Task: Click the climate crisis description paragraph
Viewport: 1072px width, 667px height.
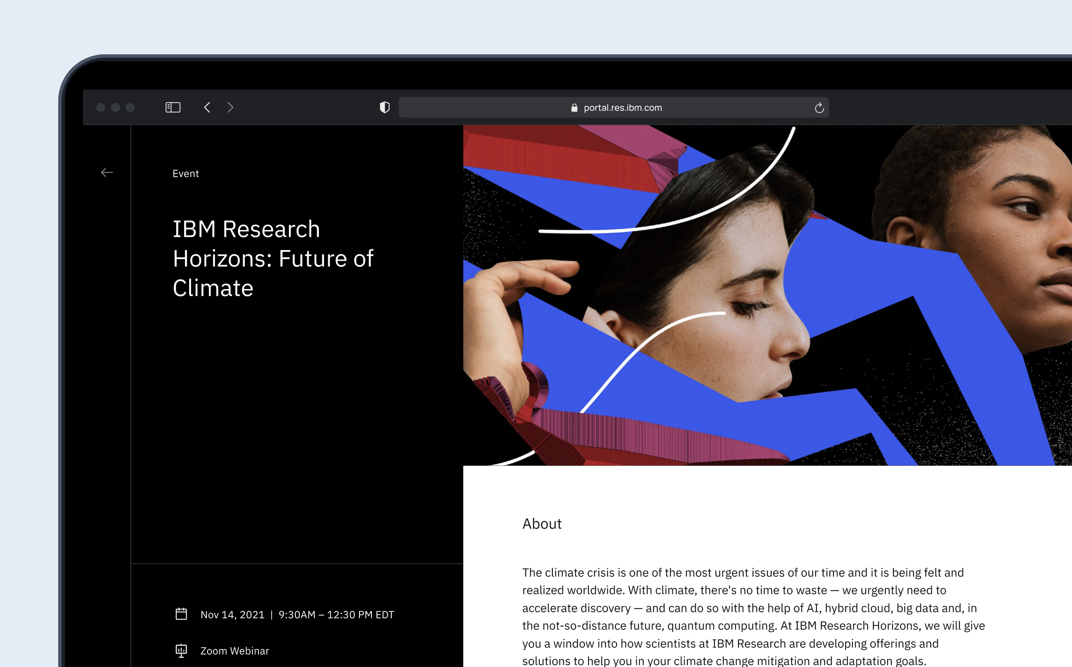Action: click(x=753, y=617)
